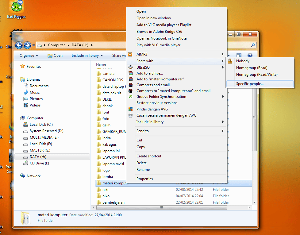The width and height of the screenshot is (300, 235).
Task: Select Nobody in Share with submenu
Action: click(x=243, y=61)
